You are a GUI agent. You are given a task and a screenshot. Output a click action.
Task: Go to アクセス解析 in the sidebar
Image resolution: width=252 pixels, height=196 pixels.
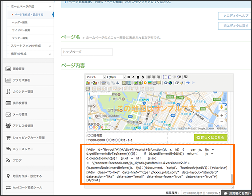[x=28, y=80]
